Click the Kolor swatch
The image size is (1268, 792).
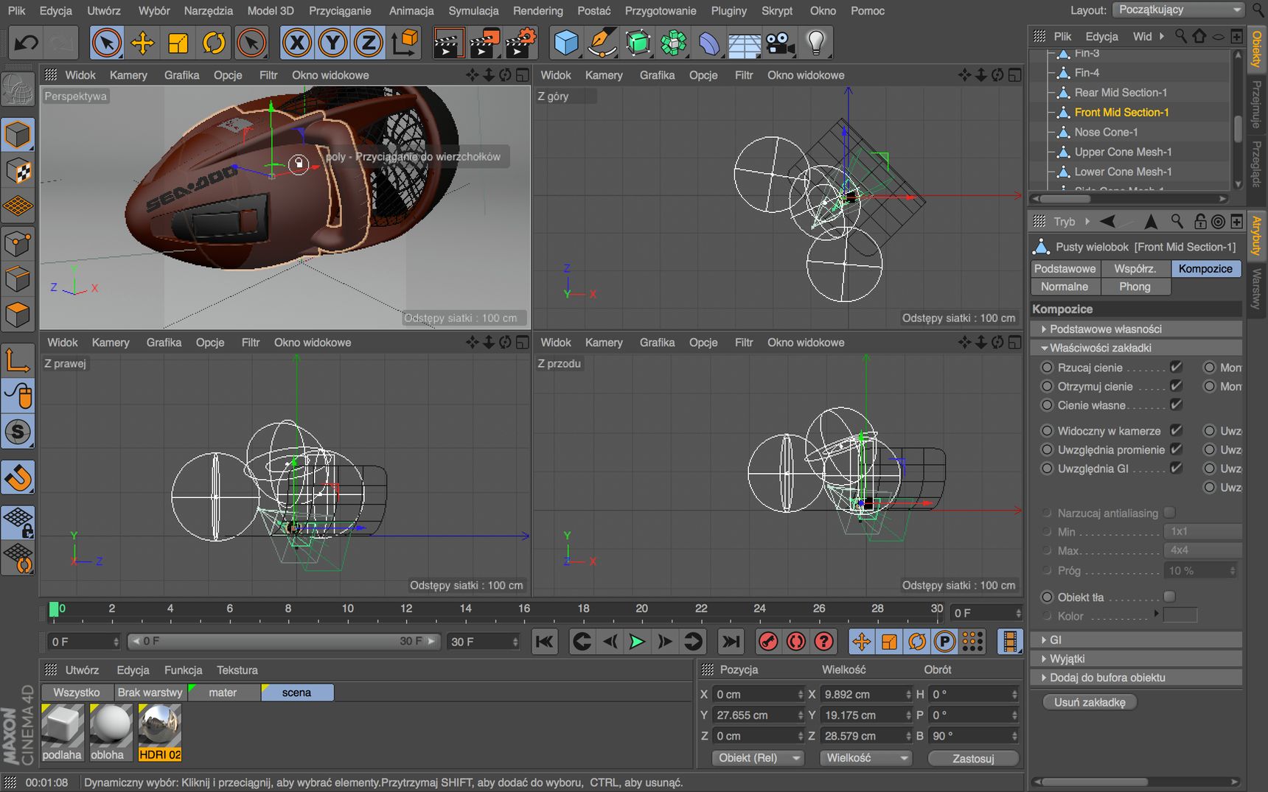[1180, 615]
